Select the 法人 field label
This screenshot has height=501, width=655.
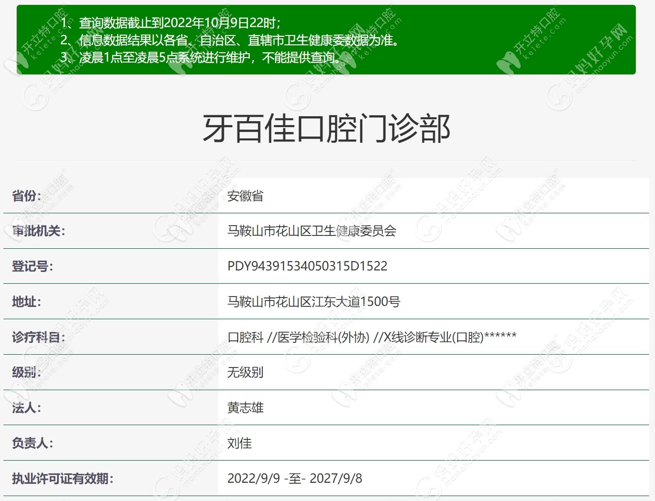(27, 408)
